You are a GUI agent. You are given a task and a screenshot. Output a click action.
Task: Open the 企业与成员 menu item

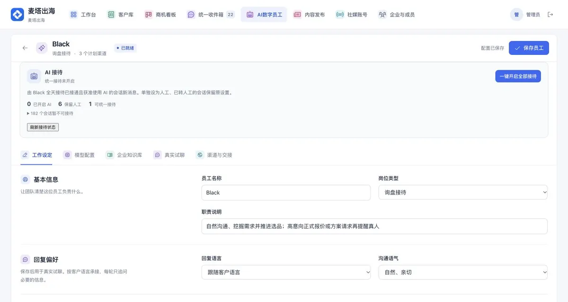pos(397,15)
